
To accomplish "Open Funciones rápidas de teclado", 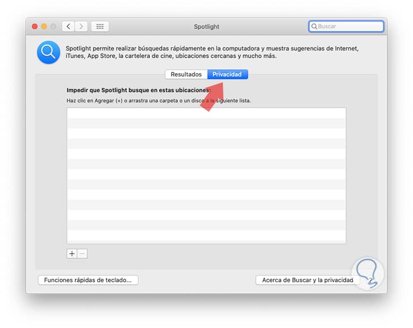I will (x=88, y=280).
